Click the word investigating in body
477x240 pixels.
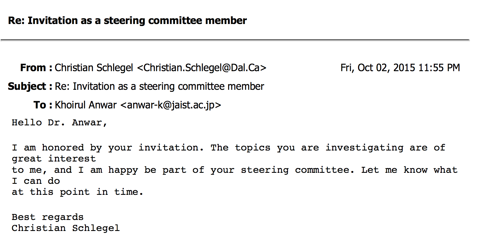tap(365, 148)
